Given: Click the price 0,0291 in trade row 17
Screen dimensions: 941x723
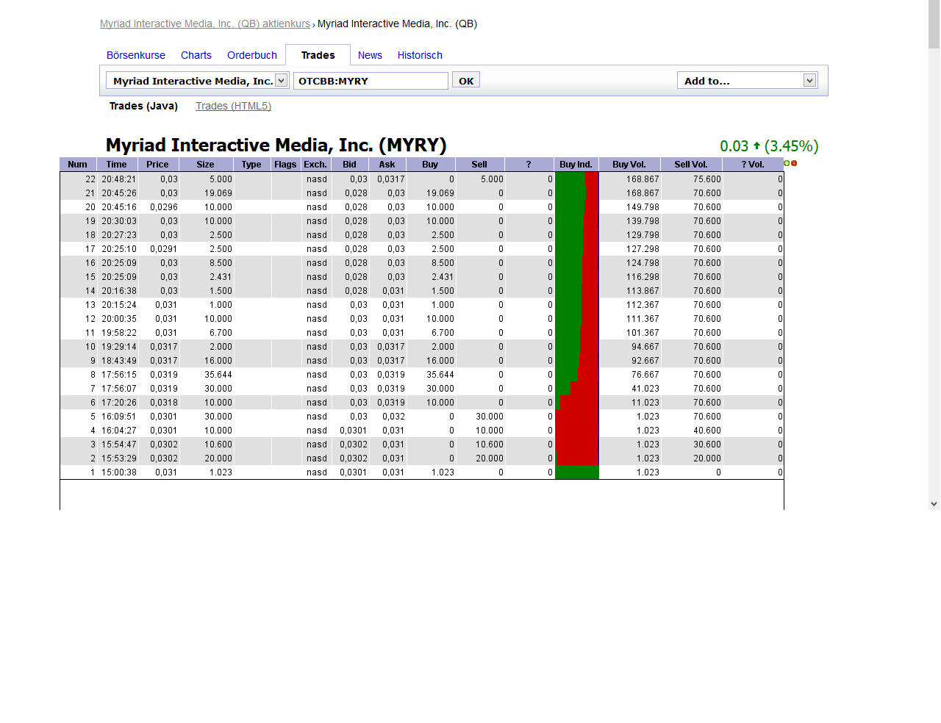Looking at the screenshot, I should click(x=164, y=249).
